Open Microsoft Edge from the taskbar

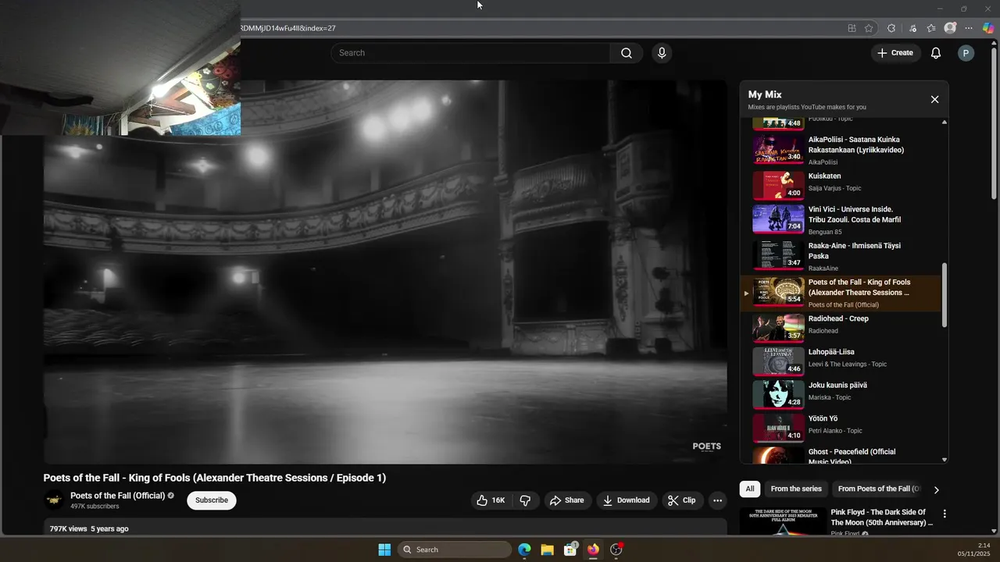[x=524, y=550]
